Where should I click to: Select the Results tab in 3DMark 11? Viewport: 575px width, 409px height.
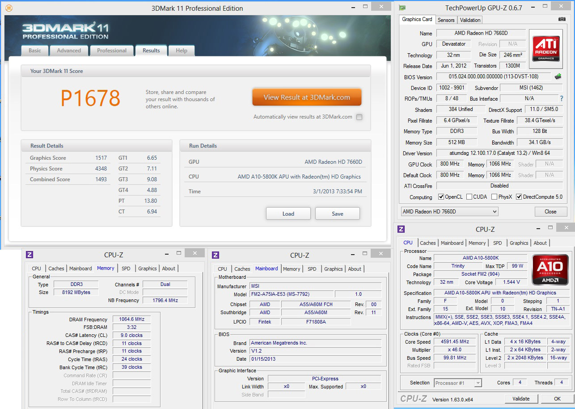click(x=151, y=51)
